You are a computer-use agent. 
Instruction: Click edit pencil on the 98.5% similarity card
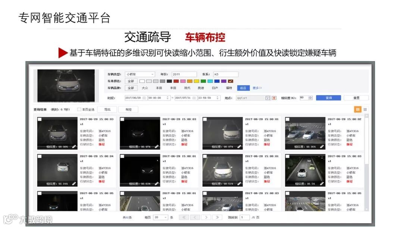point(322,184)
